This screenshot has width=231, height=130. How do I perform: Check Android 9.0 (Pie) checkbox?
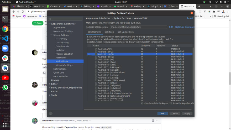[96, 59]
